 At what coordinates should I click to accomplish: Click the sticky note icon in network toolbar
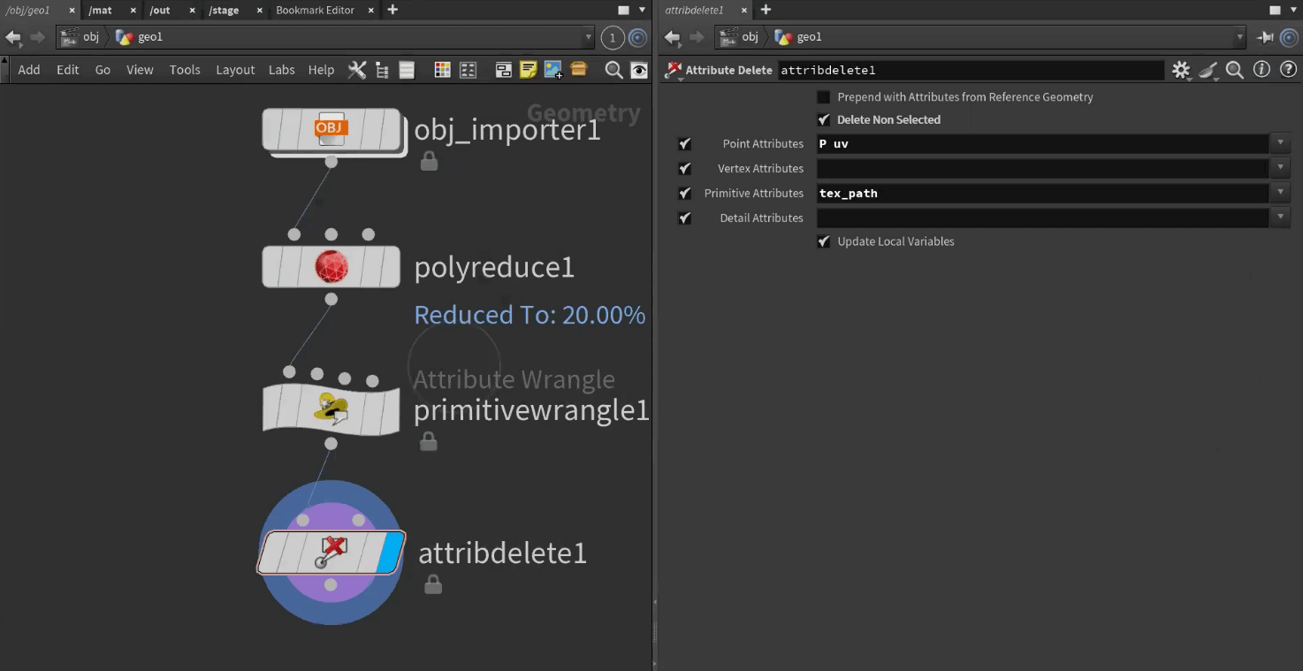(x=528, y=70)
